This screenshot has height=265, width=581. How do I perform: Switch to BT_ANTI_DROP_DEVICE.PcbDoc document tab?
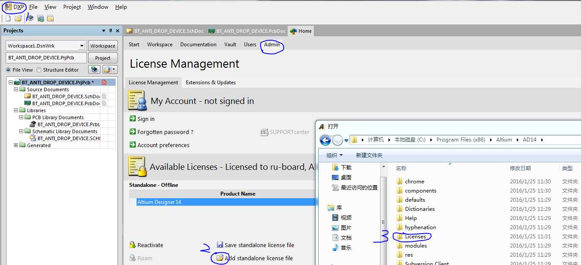(x=247, y=31)
